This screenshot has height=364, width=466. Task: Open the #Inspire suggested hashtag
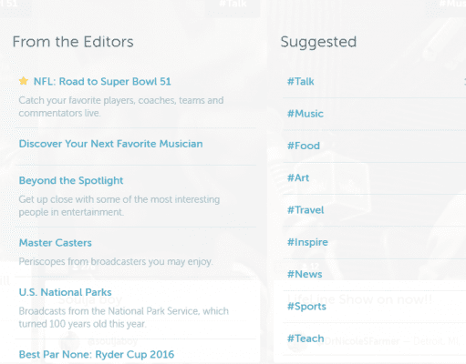(307, 242)
